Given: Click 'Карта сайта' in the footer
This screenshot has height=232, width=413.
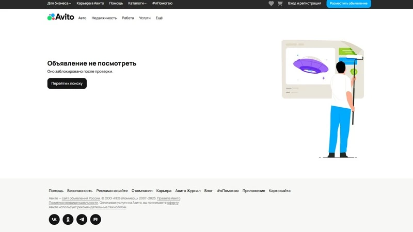Looking at the screenshot, I should click(x=279, y=191).
